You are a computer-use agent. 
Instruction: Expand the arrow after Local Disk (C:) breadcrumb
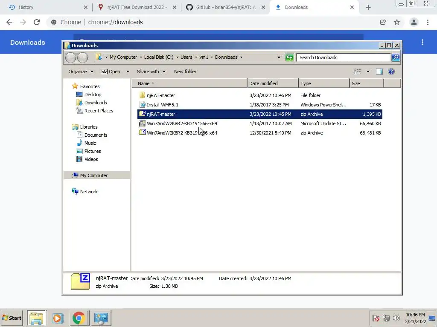tap(177, 57)
